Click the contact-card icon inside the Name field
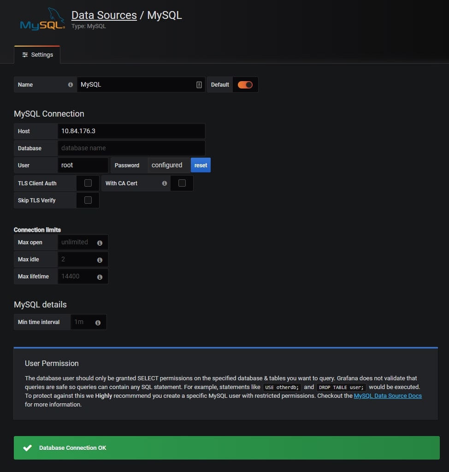Viewport: 449px width, 472px height. pyautogui.click(x=199, y=85)
